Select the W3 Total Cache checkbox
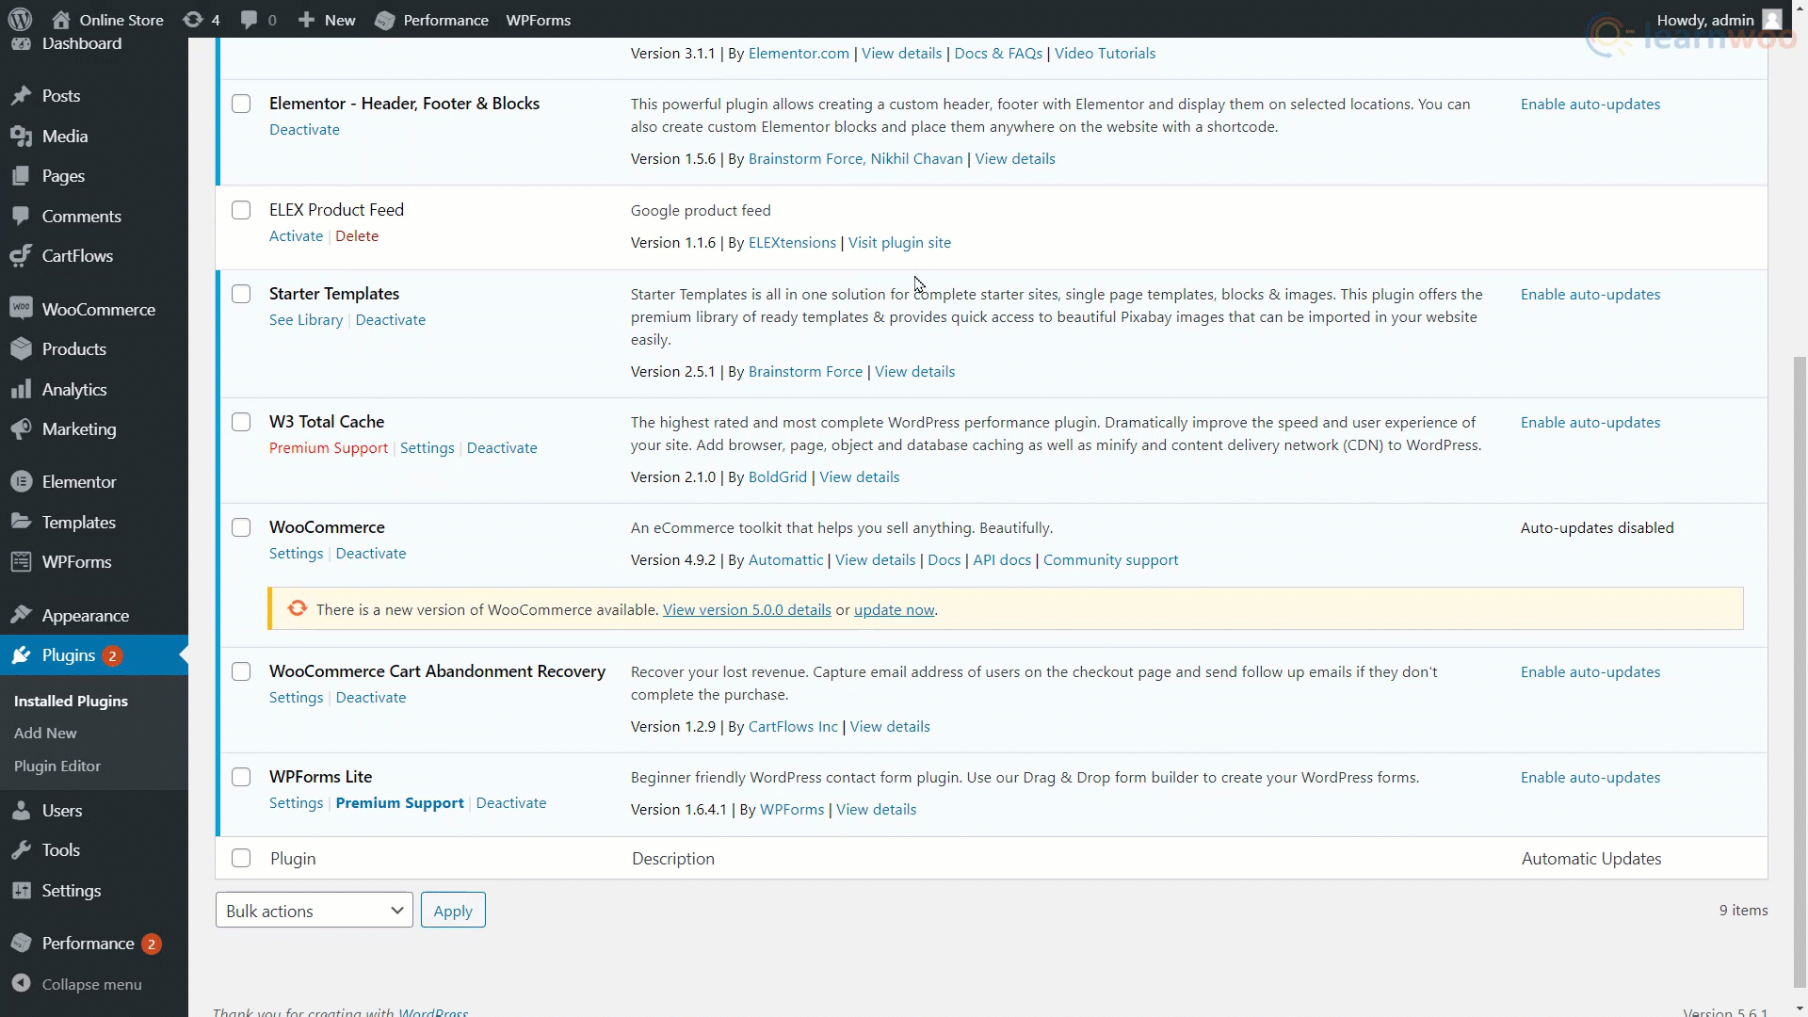The width and height of the screenshot is (1808, 1017). pyautogui.click(x=241, y=422)
